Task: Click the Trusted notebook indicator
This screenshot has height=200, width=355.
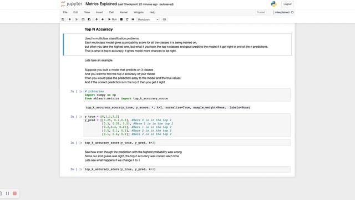Action: pos(261,12)
